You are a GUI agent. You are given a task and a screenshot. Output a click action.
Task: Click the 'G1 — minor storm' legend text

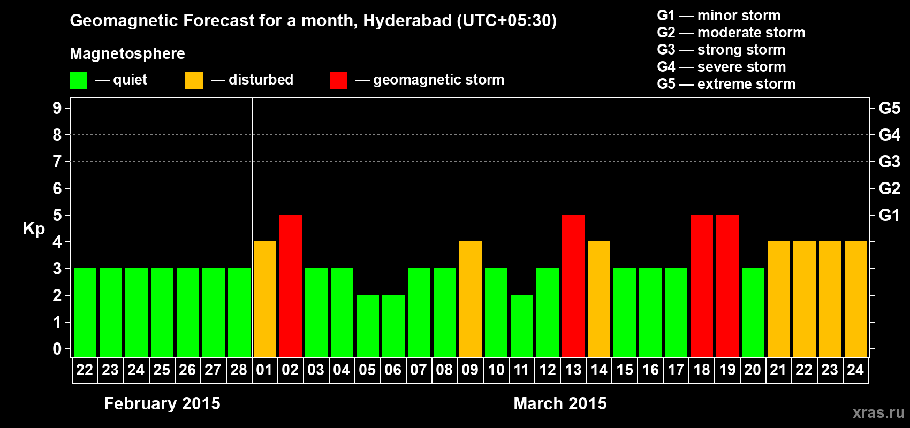[719, 16]
